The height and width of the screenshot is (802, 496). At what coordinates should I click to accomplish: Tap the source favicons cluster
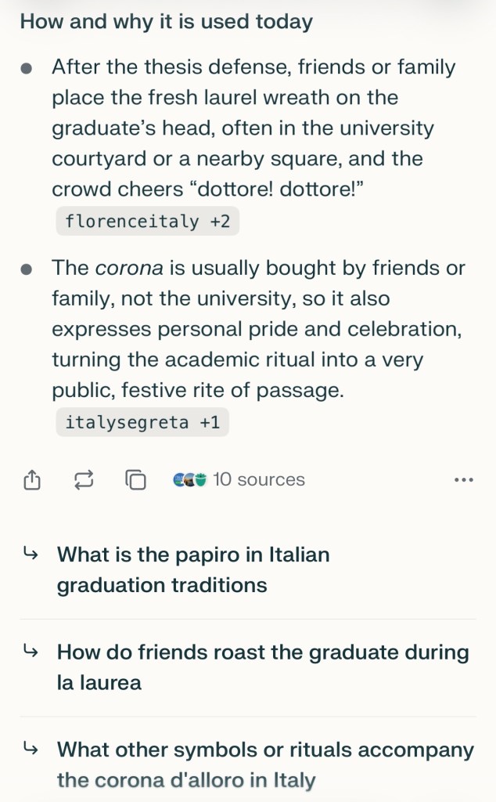coord(189,479)
